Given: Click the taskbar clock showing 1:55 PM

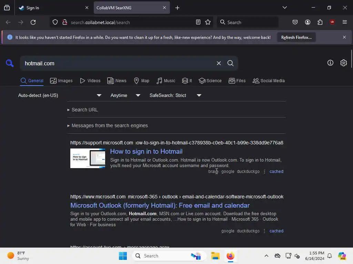Looking at the screenshot, I should [x=314, y=256].
